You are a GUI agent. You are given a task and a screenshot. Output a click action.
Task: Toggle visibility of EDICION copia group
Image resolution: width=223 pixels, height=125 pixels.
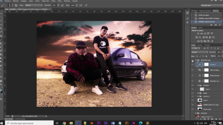193,60
